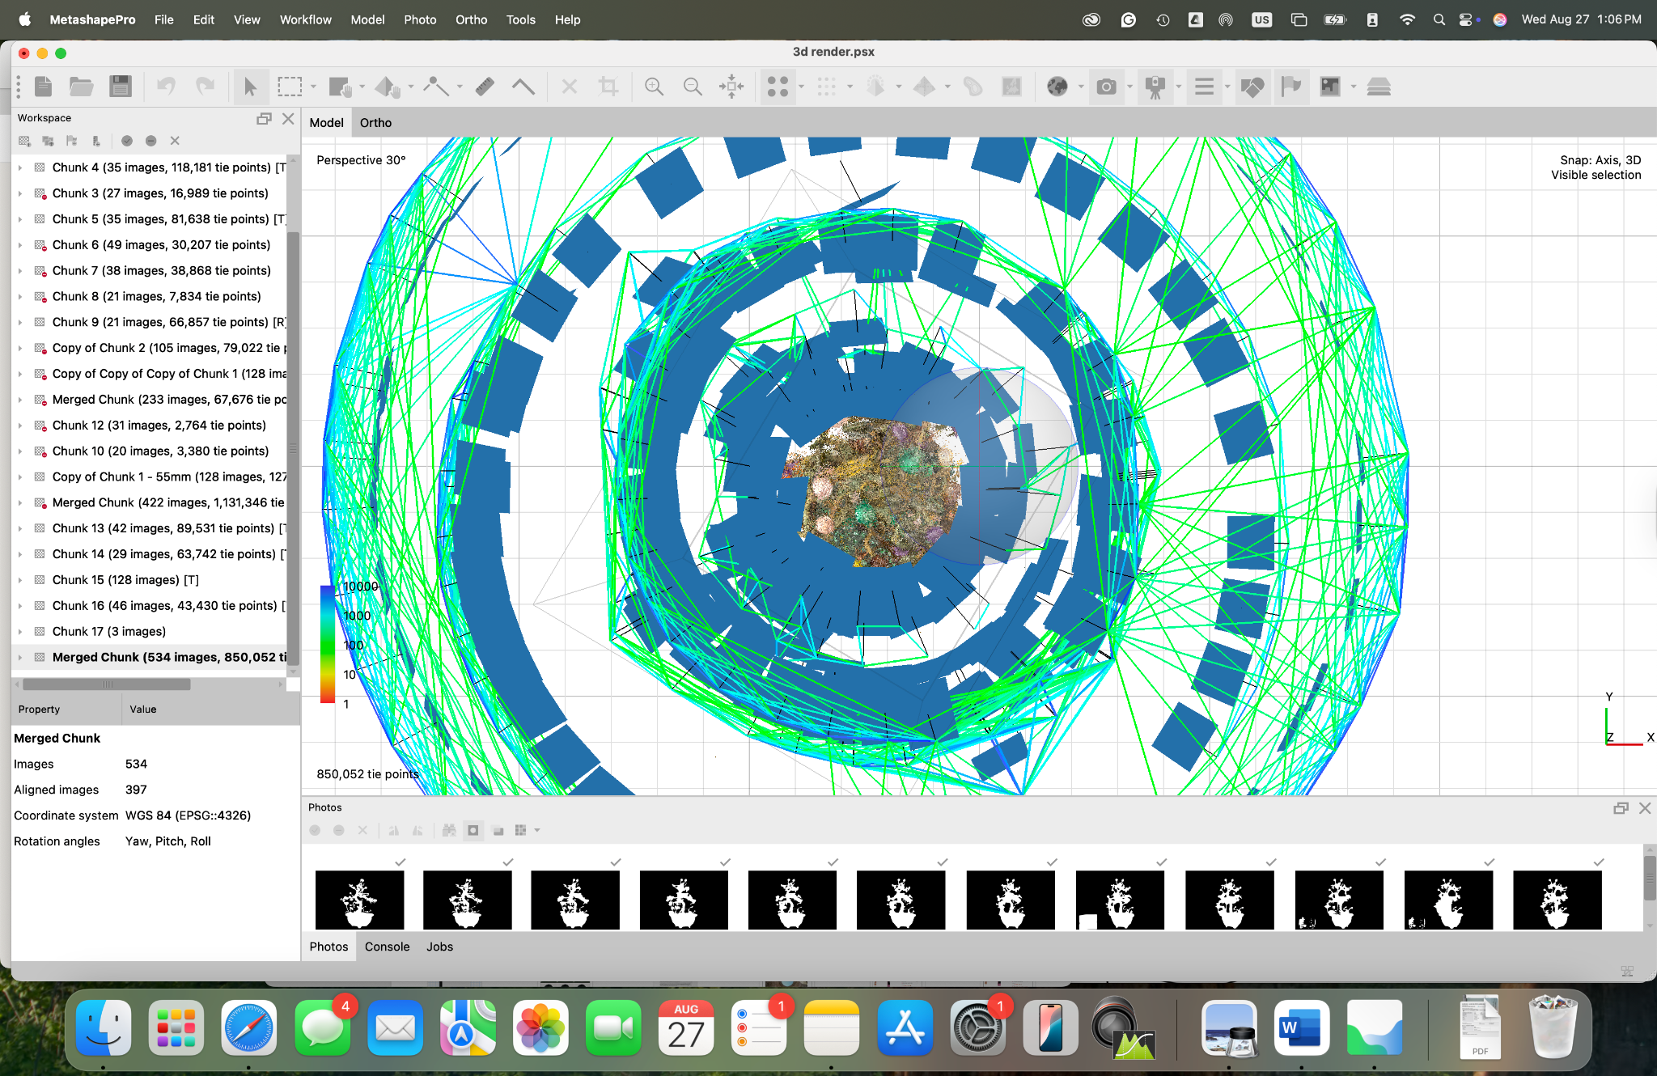Open the Console tab
This screenshot has height=1076, width=1657.
pos(387,947)
